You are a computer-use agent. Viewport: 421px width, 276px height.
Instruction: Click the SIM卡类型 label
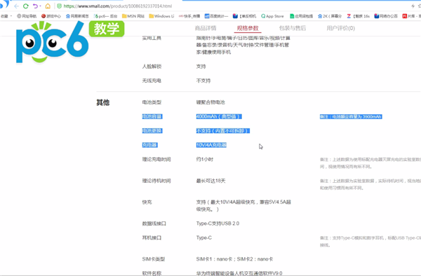point(153,259)
